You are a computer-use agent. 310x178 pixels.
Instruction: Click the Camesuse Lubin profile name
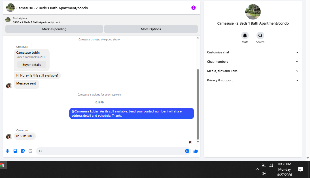[x=28, y=53]
